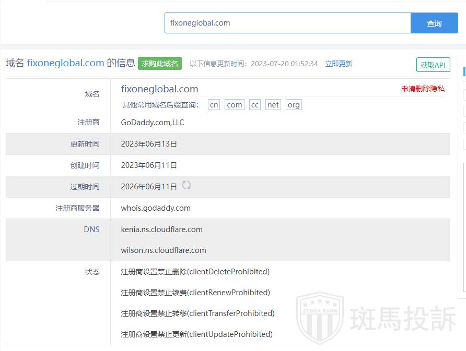The height and width of the screenshot is (351, 466).
Task: Click the fixoneglobal.com name in the 域名 row
Action: point(159,89)
